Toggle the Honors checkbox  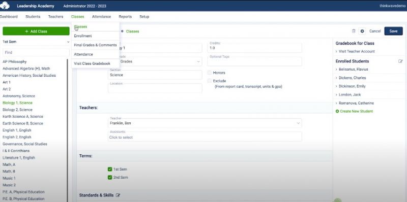[210, 73]
